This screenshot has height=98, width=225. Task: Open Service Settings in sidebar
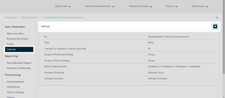[16, 92]
